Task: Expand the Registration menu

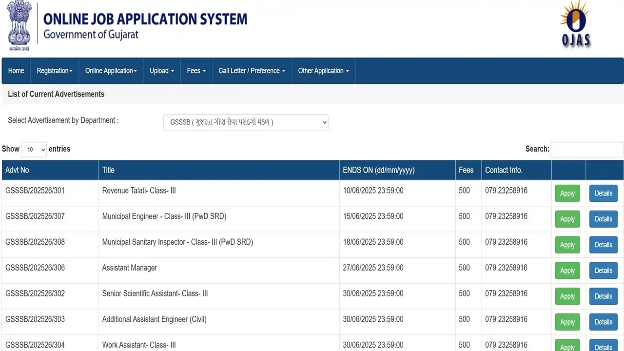Action: click(x=55, y=71)
